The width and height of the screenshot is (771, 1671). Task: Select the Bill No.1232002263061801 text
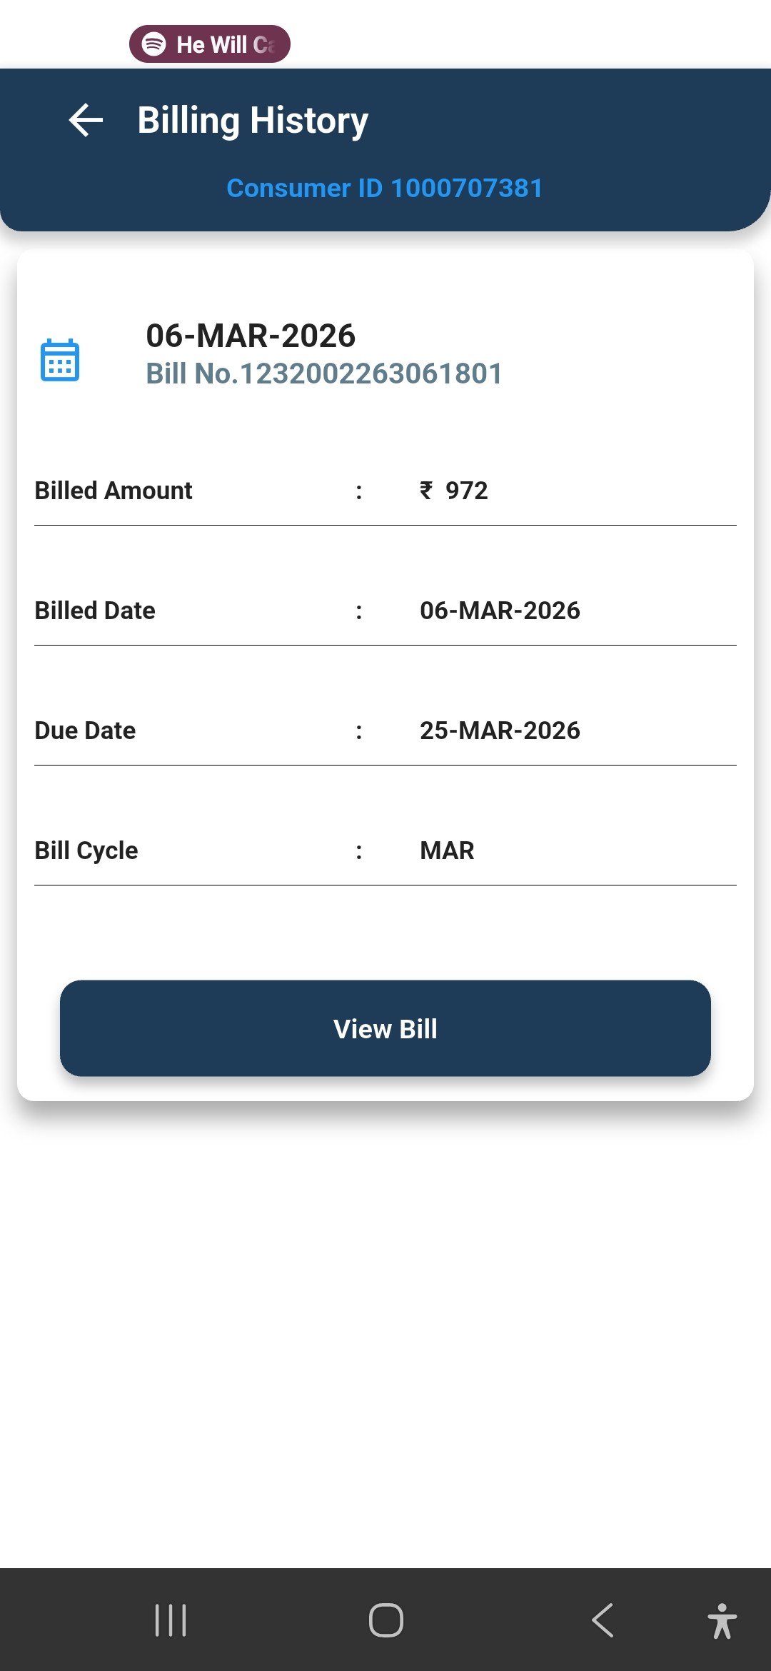point(324,373)
